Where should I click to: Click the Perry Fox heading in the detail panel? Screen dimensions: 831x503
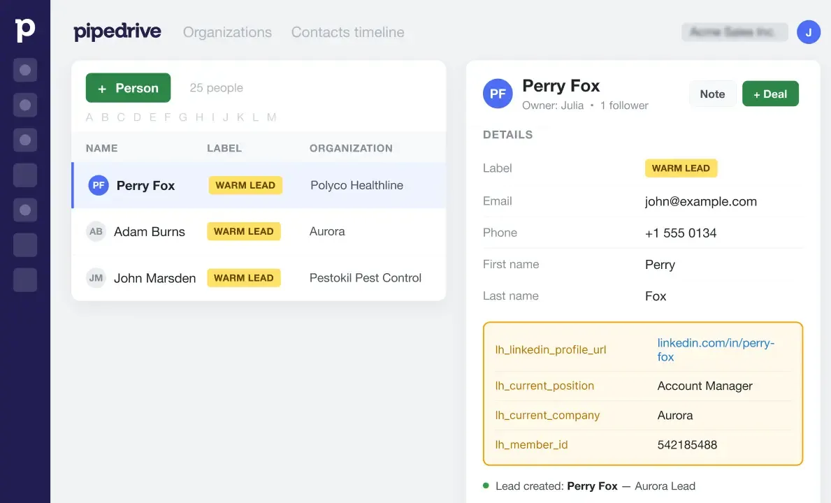tap(561, 86)
